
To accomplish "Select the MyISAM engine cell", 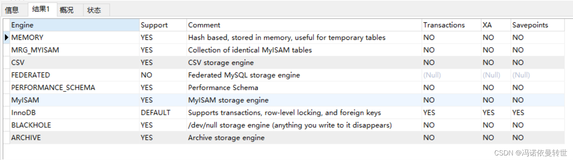I will [75, 100].
